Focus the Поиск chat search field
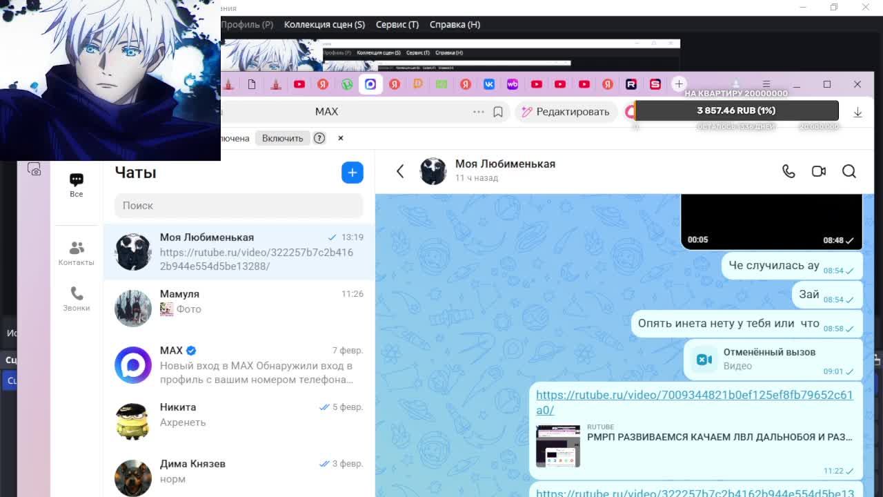883x497 pixels. point(239,206)
